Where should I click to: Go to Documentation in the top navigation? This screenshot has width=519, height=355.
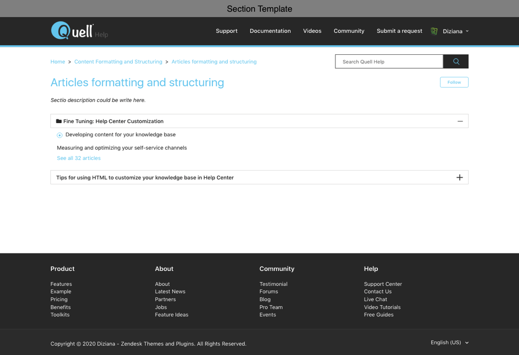(270, 31)
